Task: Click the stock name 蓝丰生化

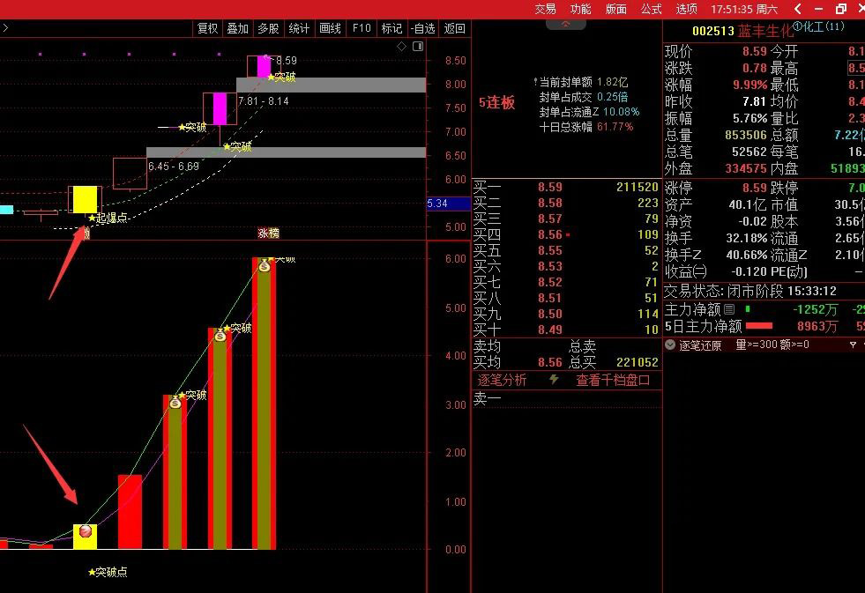Action: (764, 31)
